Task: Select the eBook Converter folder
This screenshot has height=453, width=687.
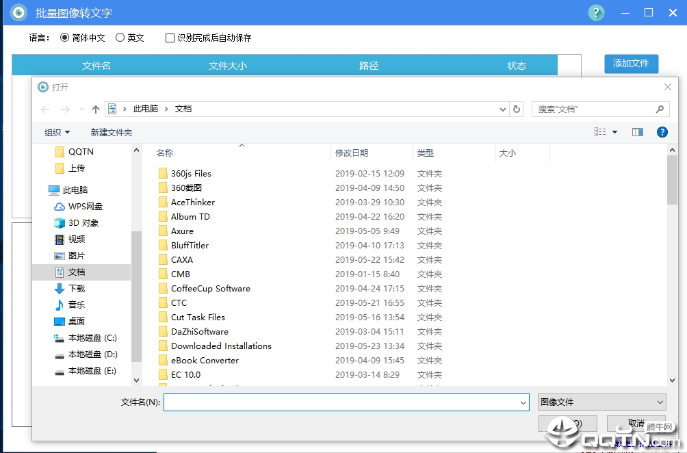Action: click(x=205, y=361)
